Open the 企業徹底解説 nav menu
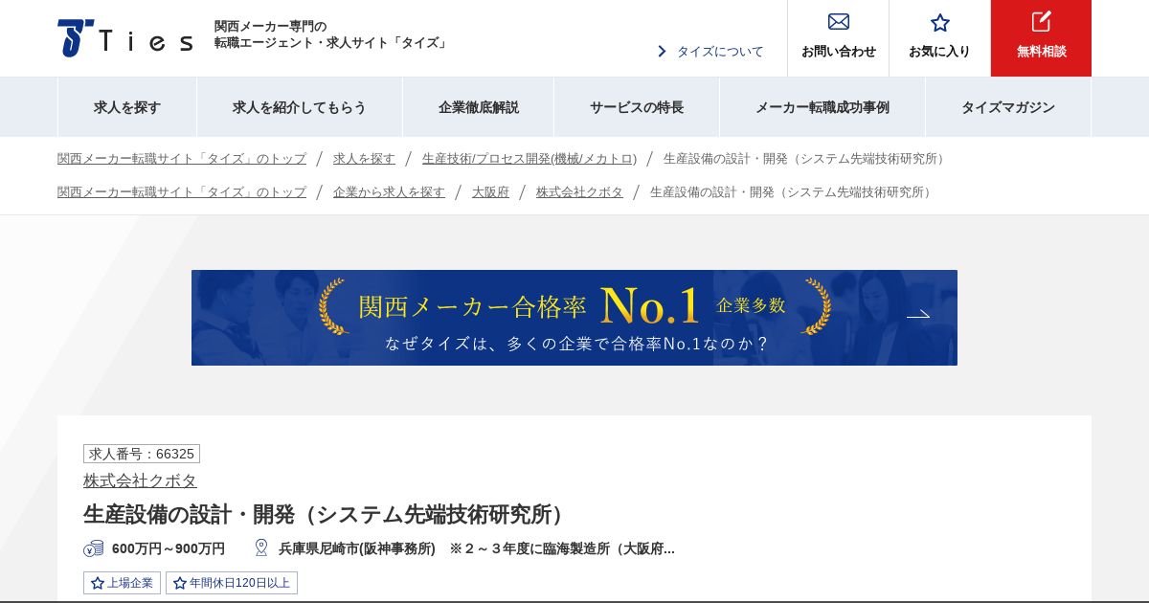 point(479,107)
